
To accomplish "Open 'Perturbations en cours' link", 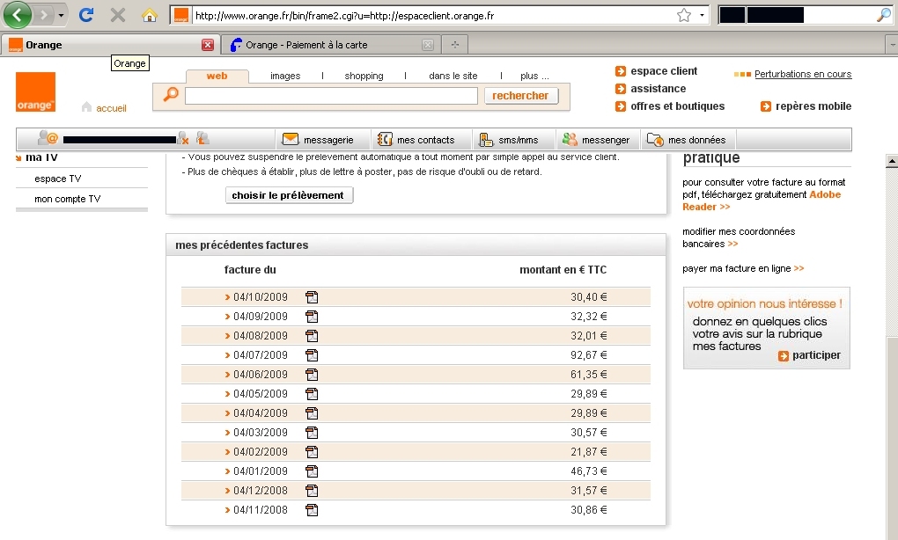I will tap(803, 74).
